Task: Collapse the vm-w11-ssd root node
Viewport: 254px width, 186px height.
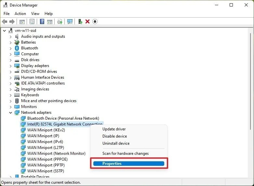Action: click(x=4, y=31)
